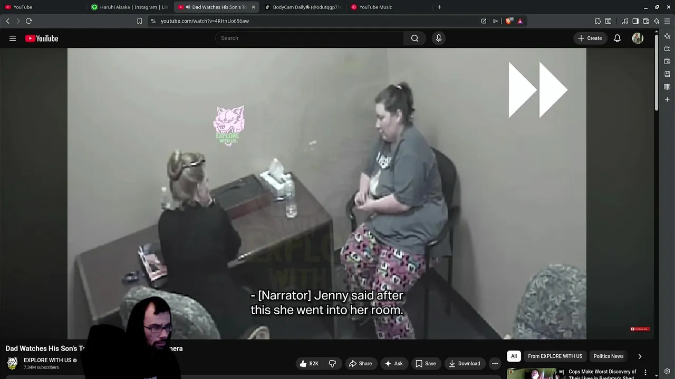The height and width of the screenshot is (379, 675).
Task: Open Leo AI from toolbar
Action: pyautogui.click(x=657, y=21)
